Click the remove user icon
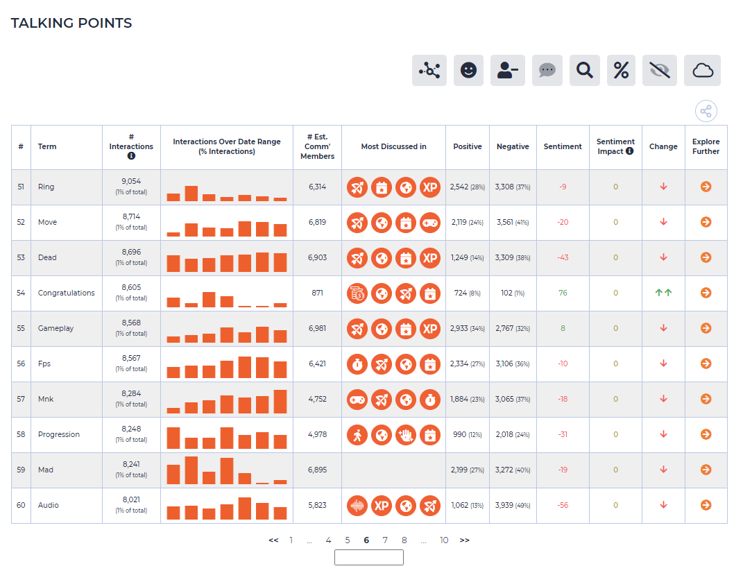The width and height of the screenshot is (743, 573). 507,70
